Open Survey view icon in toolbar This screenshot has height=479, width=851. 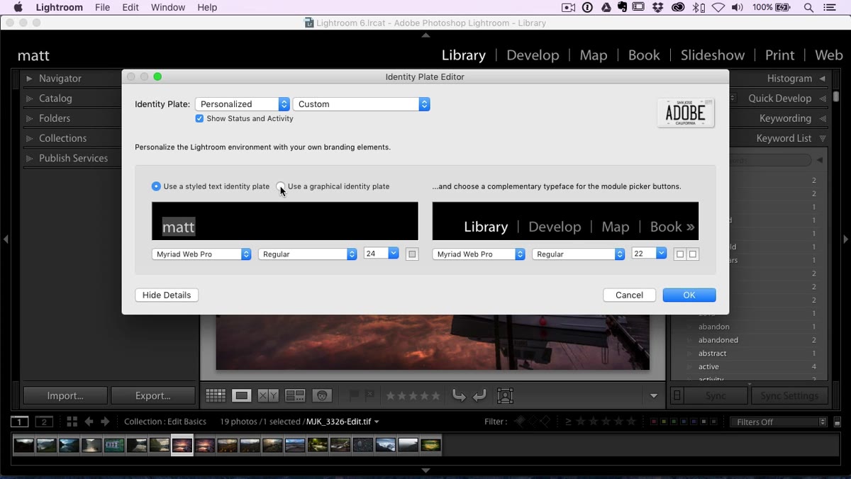click(x=295, y=396)
